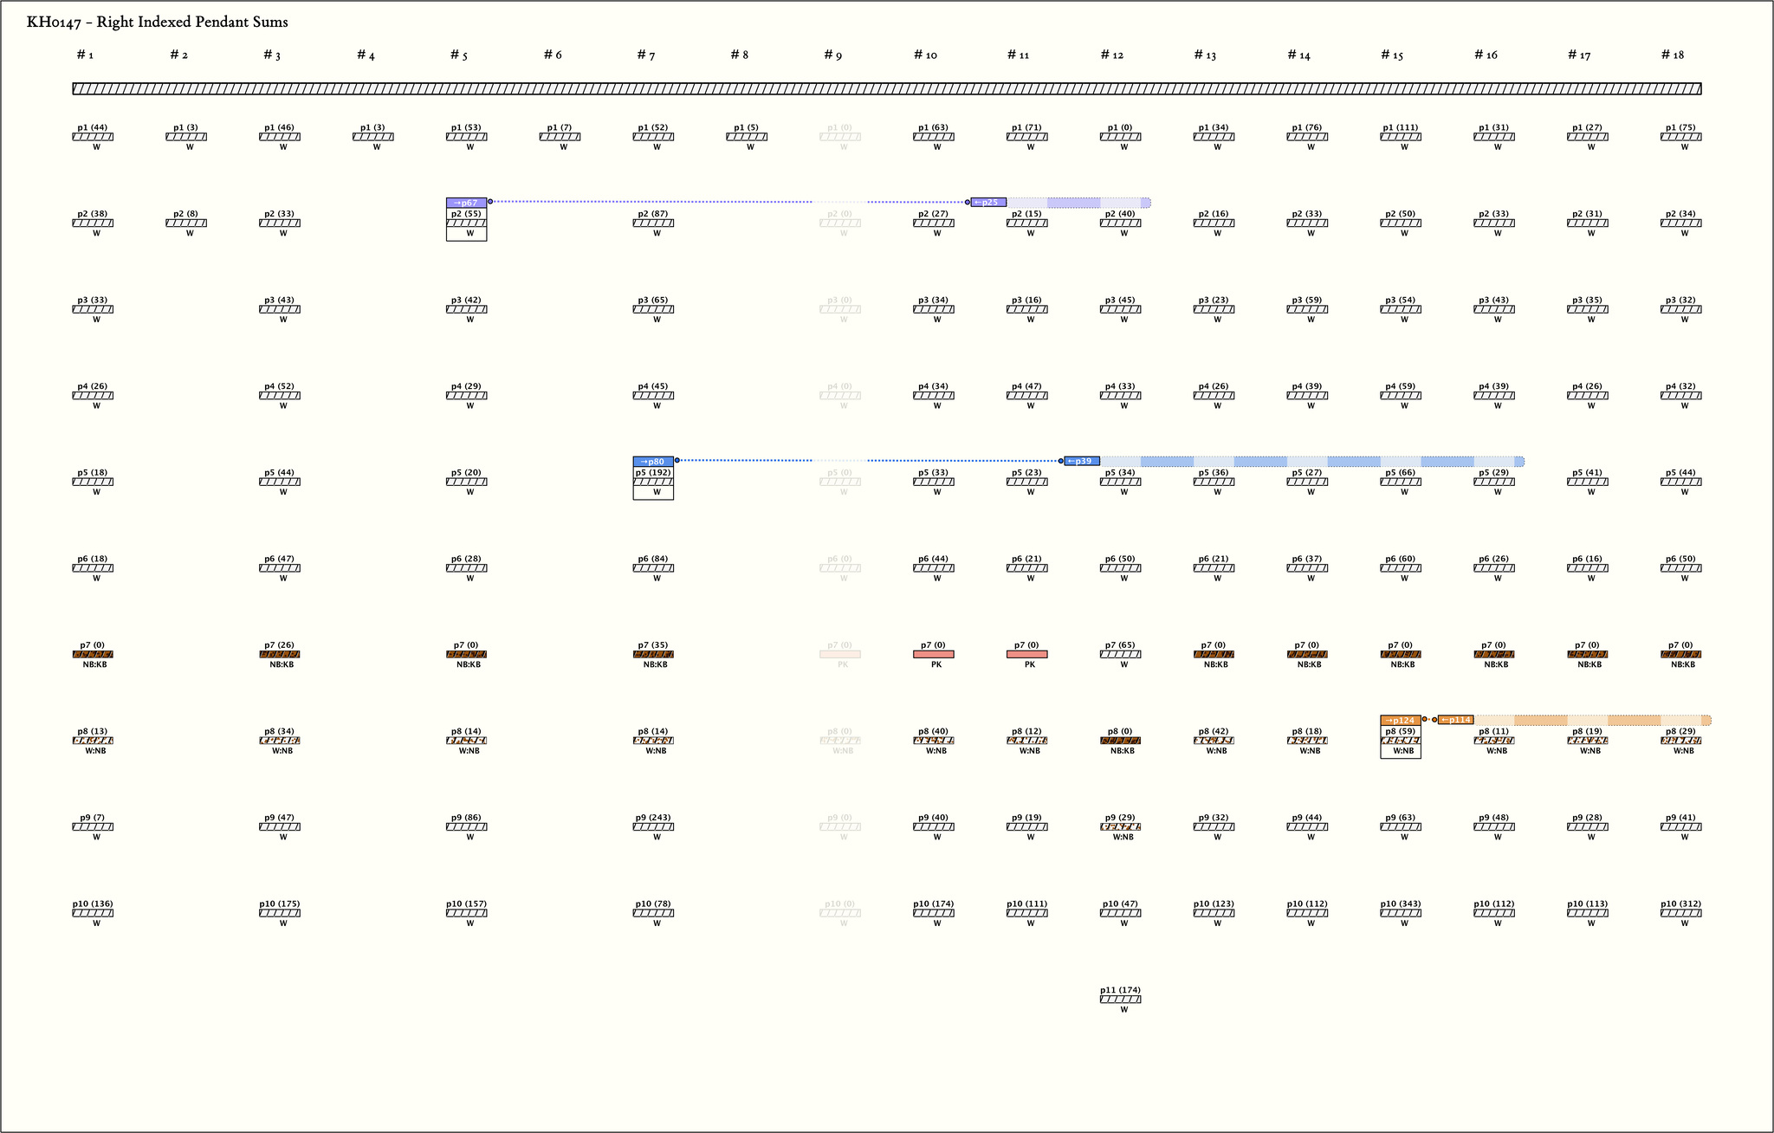Screen dimensions: 1774x1133
Task: Click the long hatched primary cord bar
Action: click(x=887, y=88)
